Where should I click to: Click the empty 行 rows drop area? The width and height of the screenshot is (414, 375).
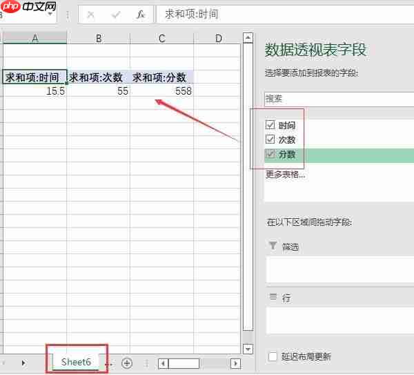tap(340, 320)
